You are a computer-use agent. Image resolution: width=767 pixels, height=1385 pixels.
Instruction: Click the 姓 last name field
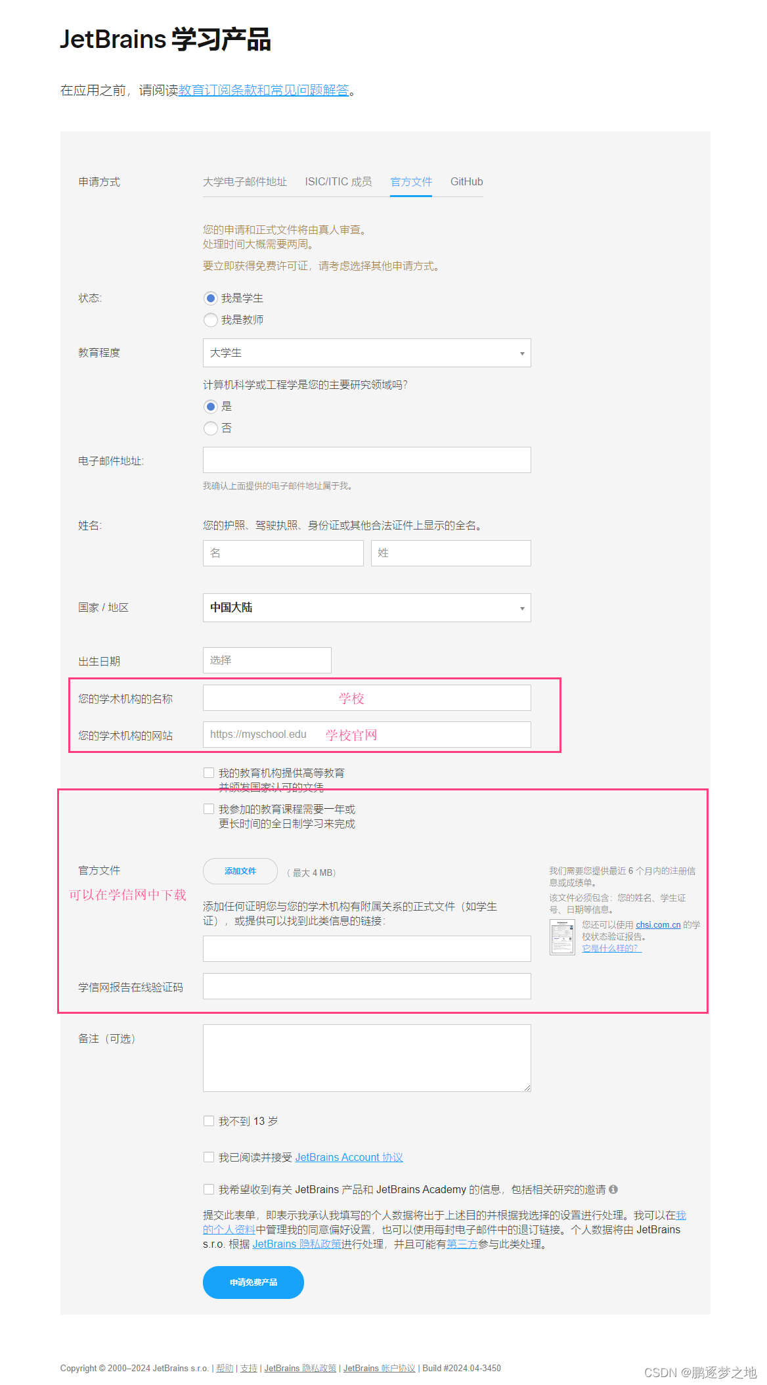tap(450, 553)
